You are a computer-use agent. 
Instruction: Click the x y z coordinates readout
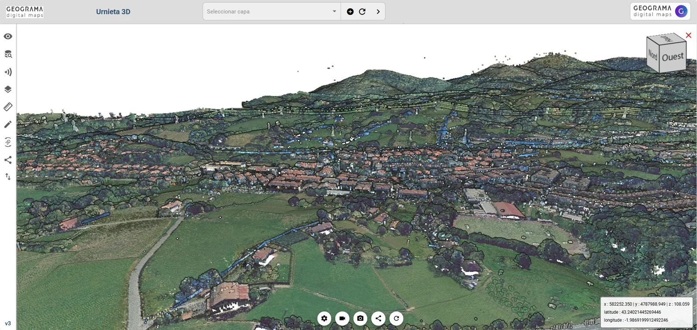tap(646, 304)
